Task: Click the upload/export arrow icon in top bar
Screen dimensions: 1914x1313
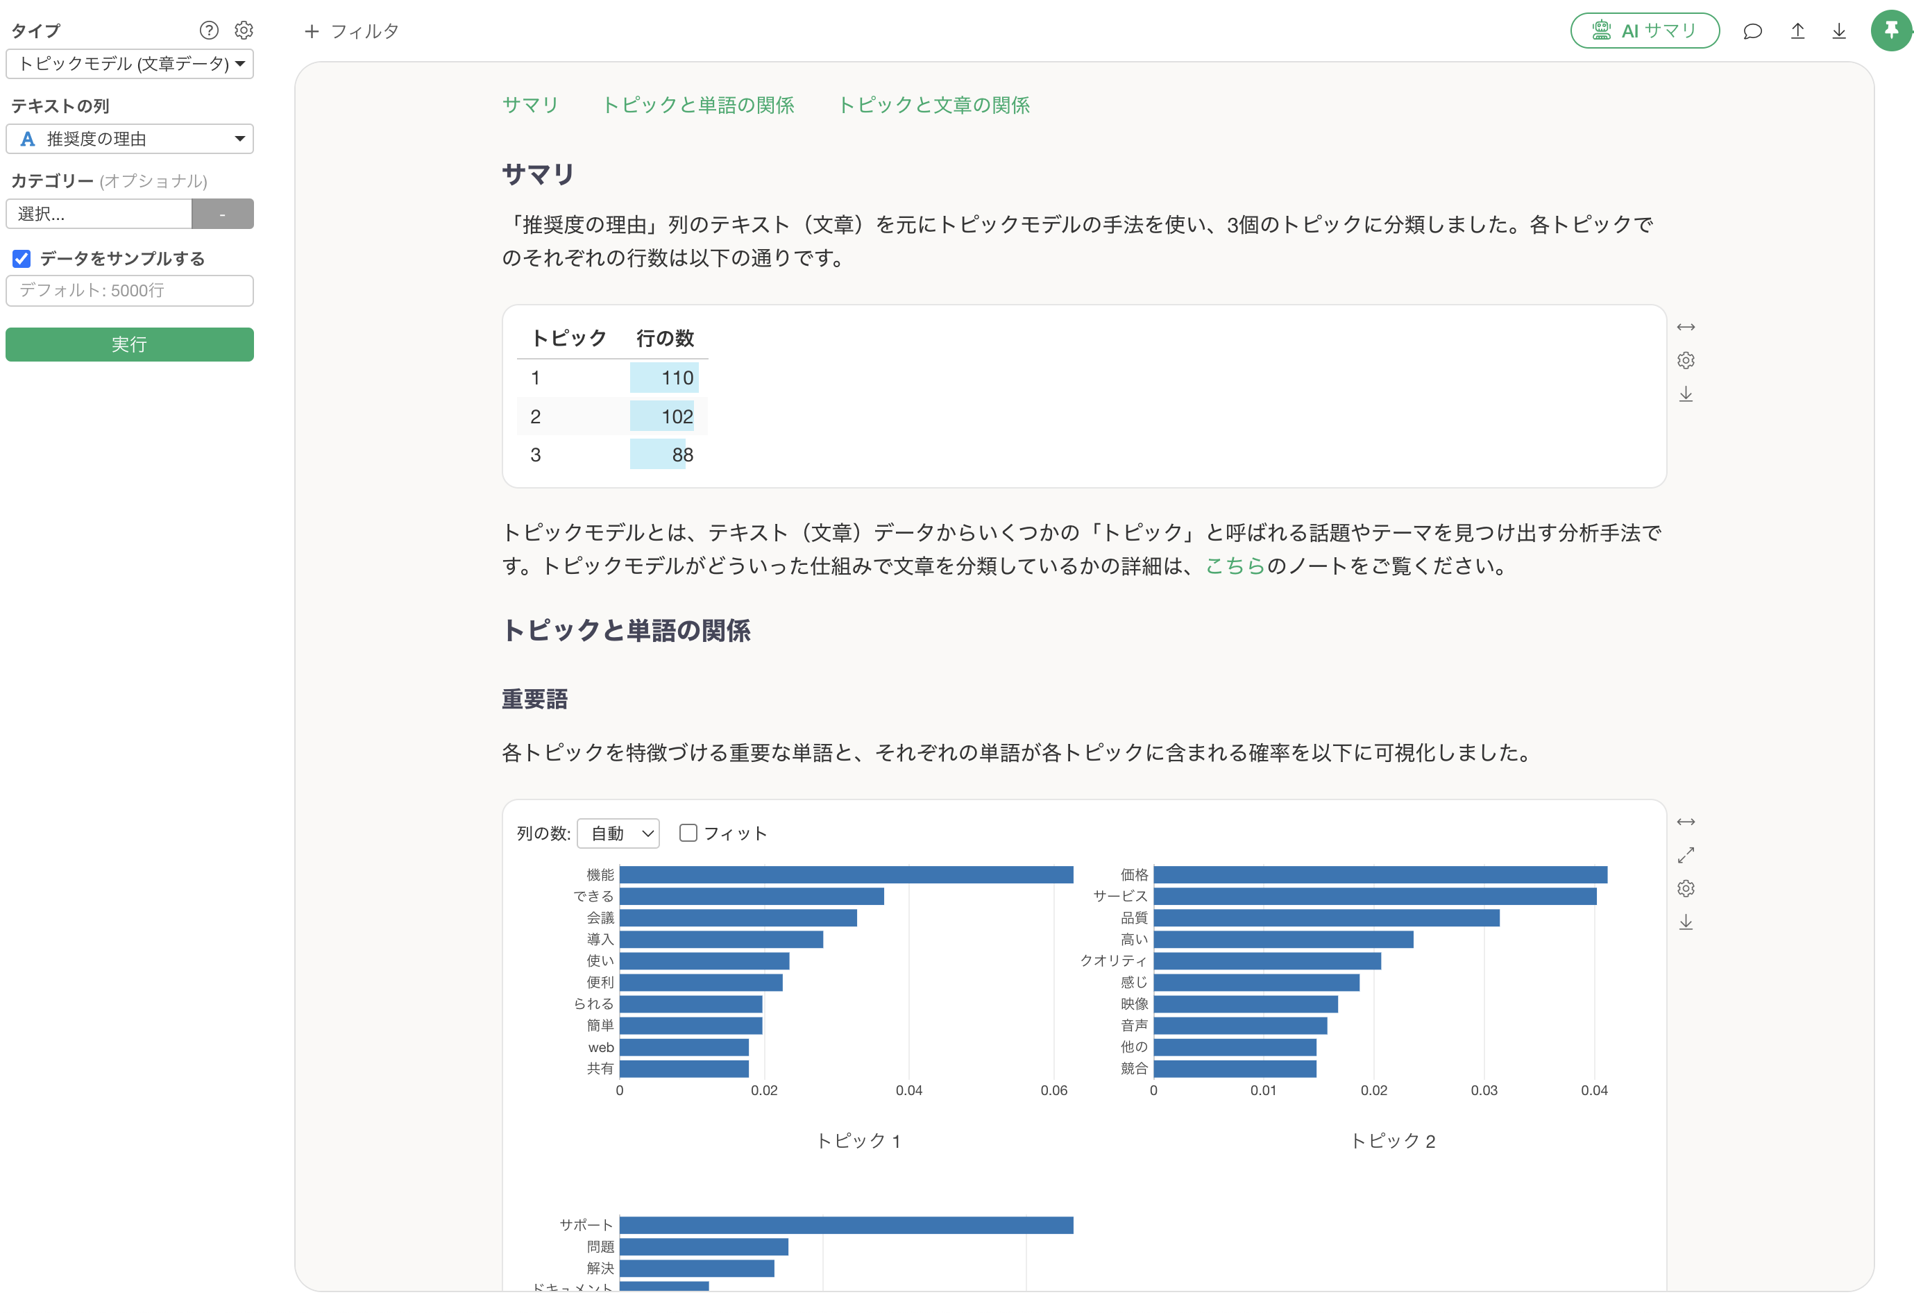Action: tap(1797, 31)
